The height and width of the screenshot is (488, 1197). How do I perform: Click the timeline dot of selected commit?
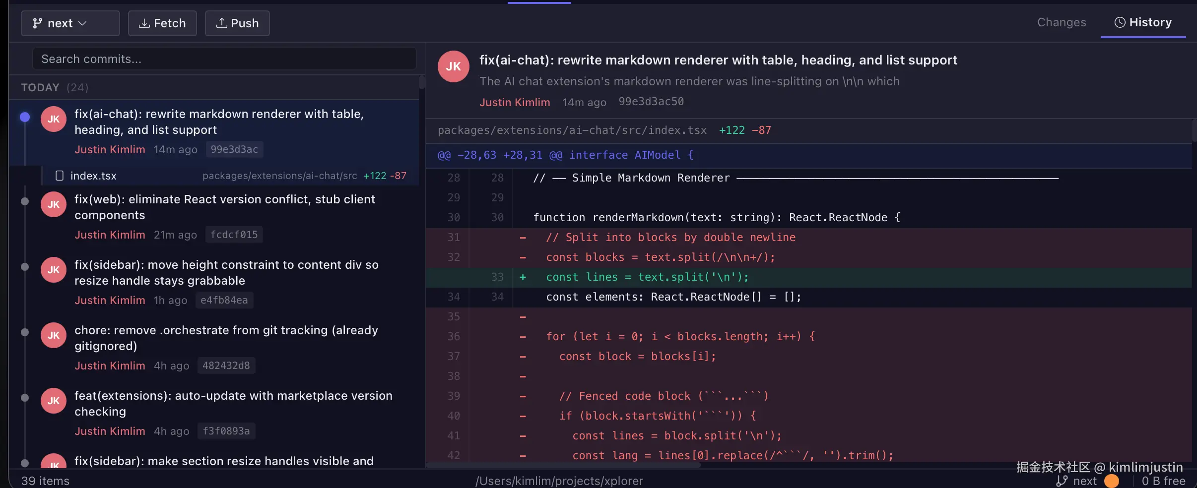25,117
